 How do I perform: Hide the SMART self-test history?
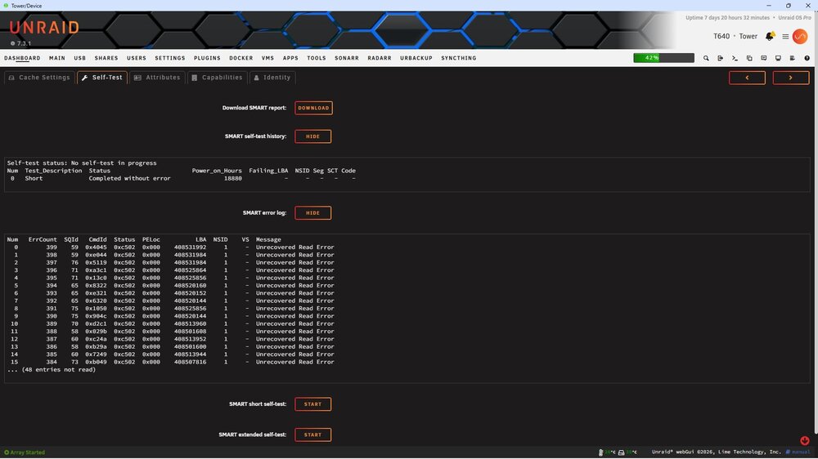[313, 136]
